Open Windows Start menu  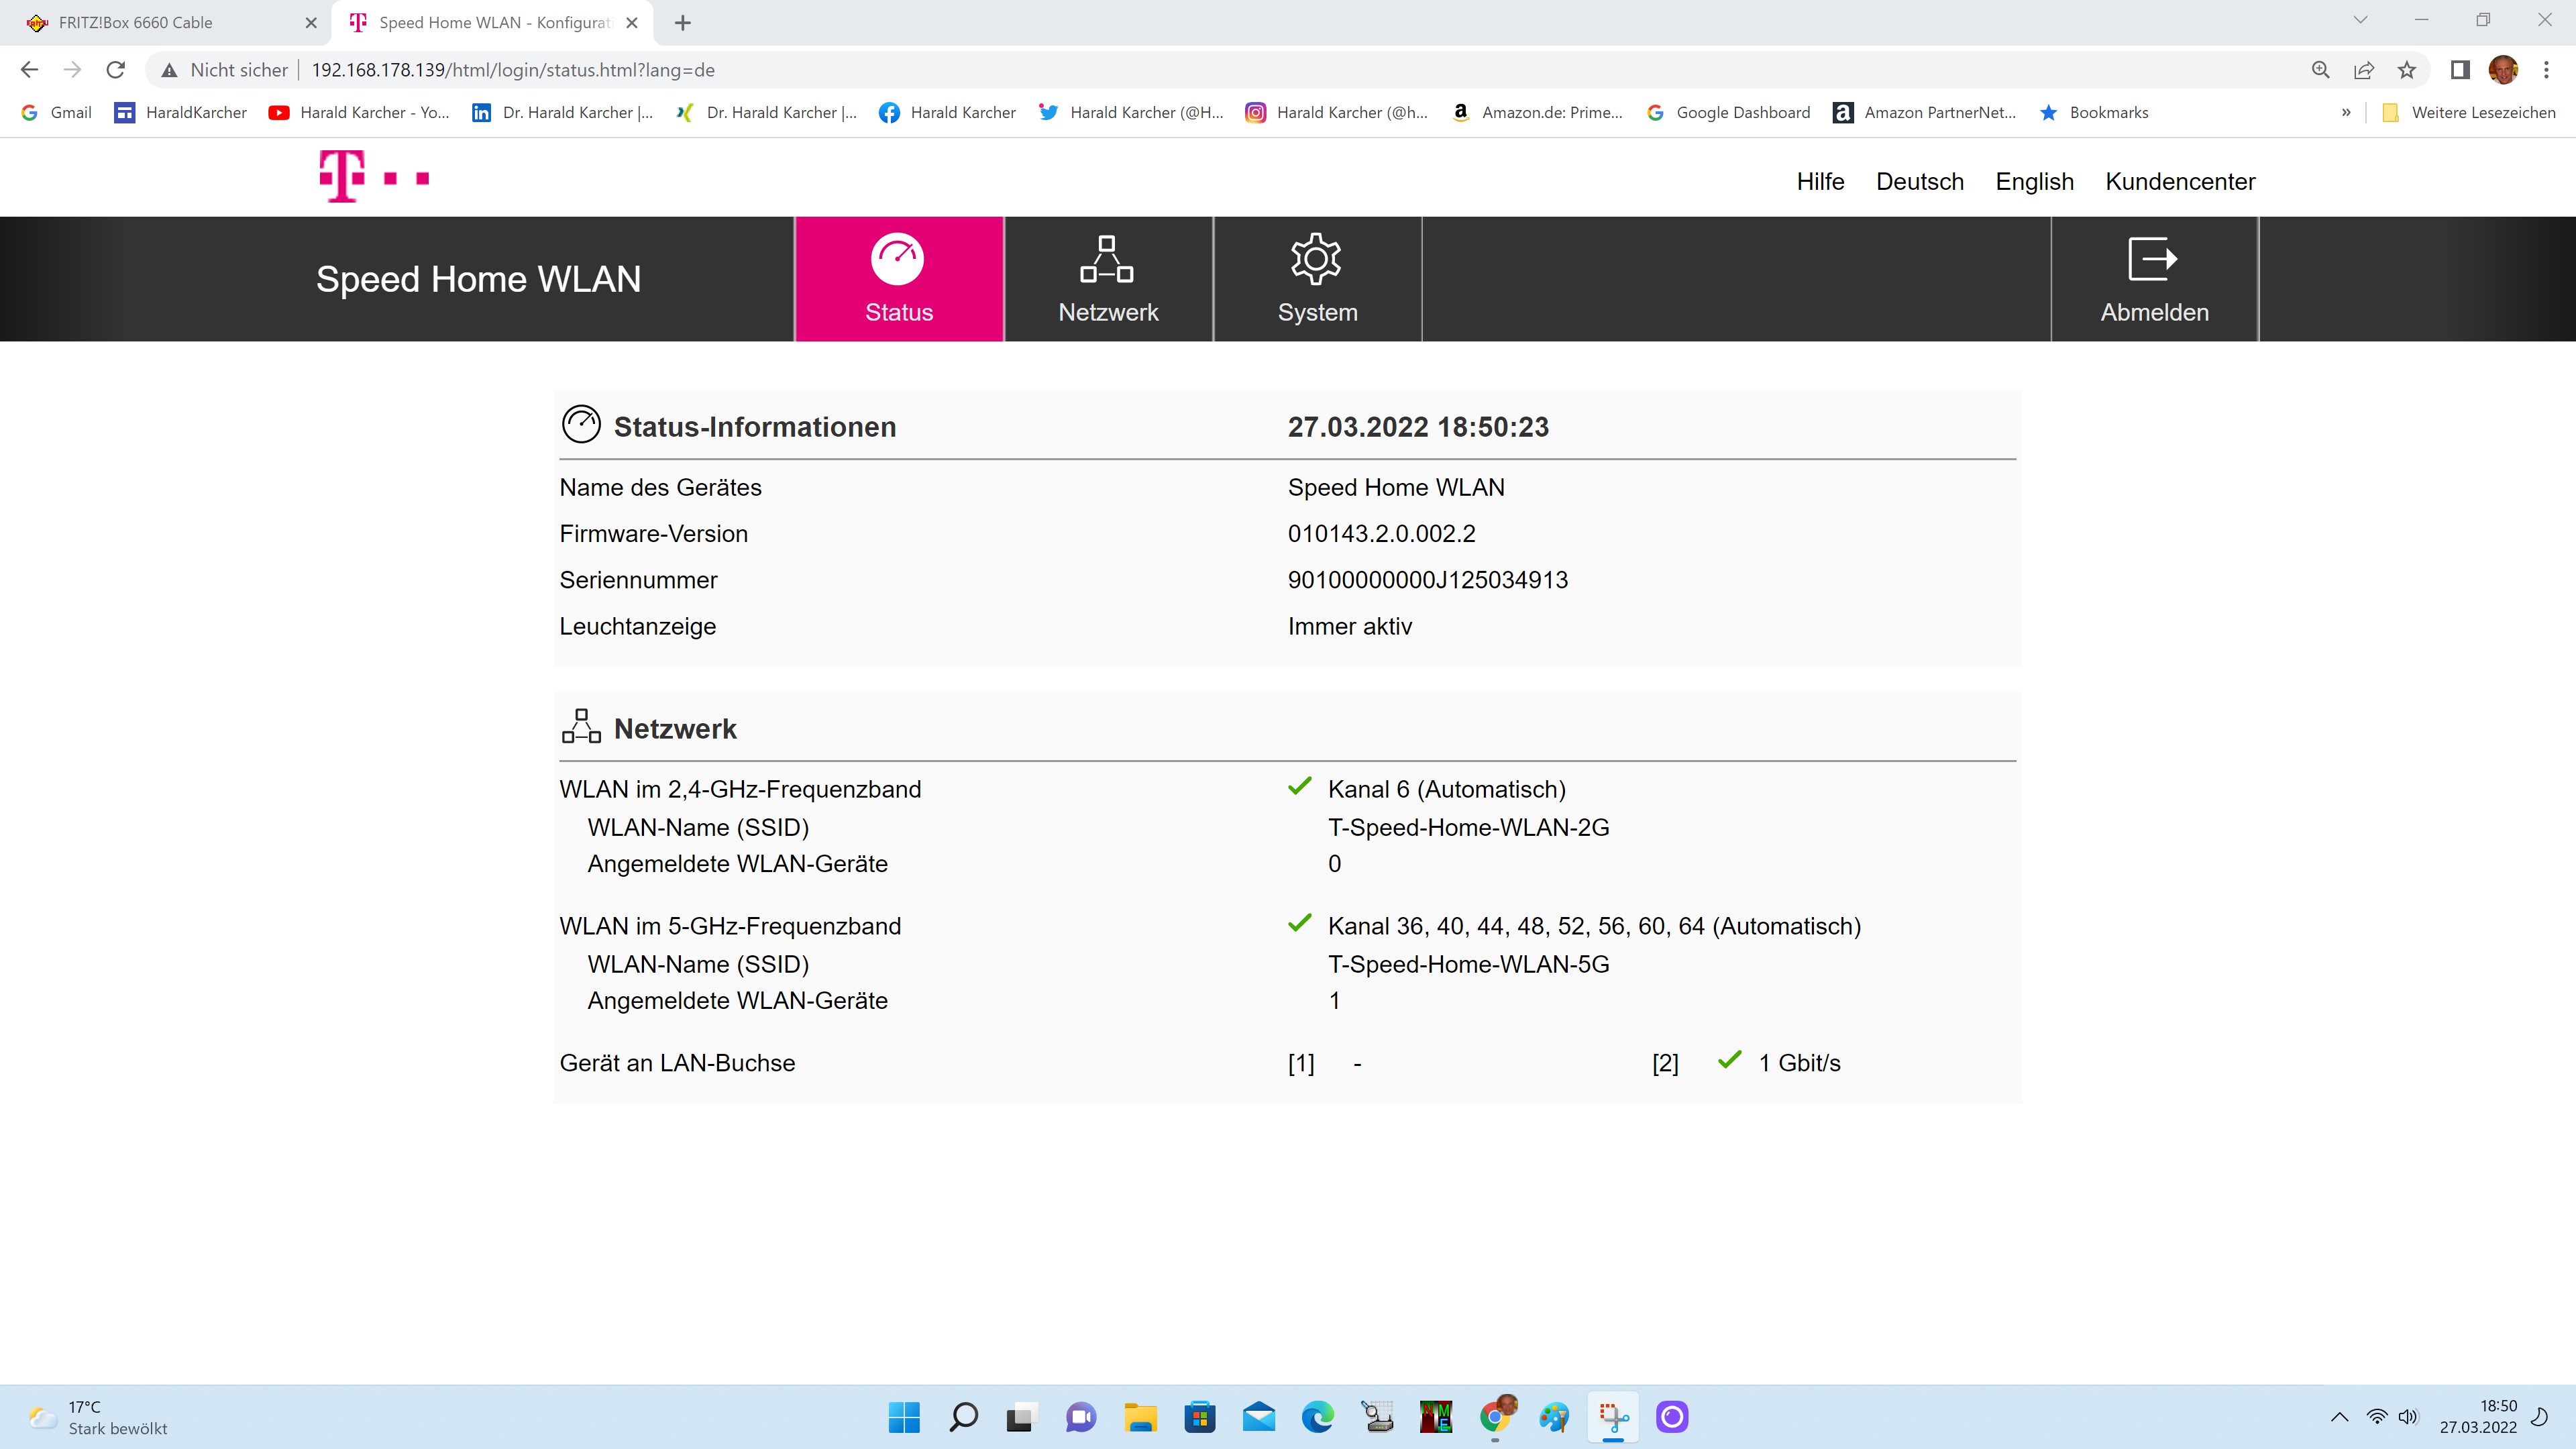(904, 1417)
